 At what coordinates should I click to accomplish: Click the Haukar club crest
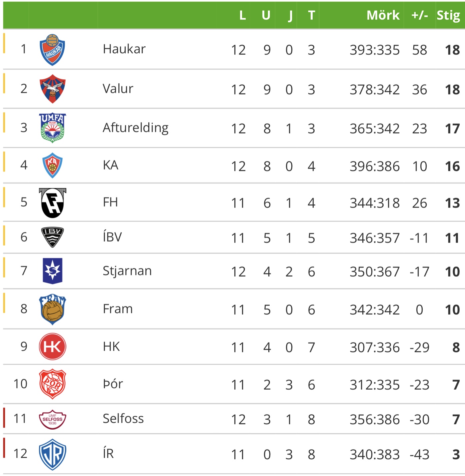(x=52, y=50)
